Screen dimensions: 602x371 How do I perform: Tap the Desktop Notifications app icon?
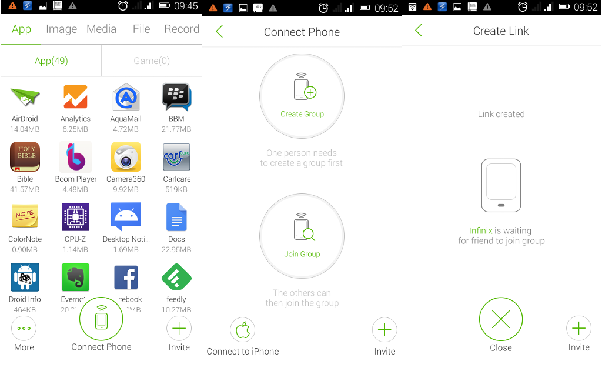[126, 216]
